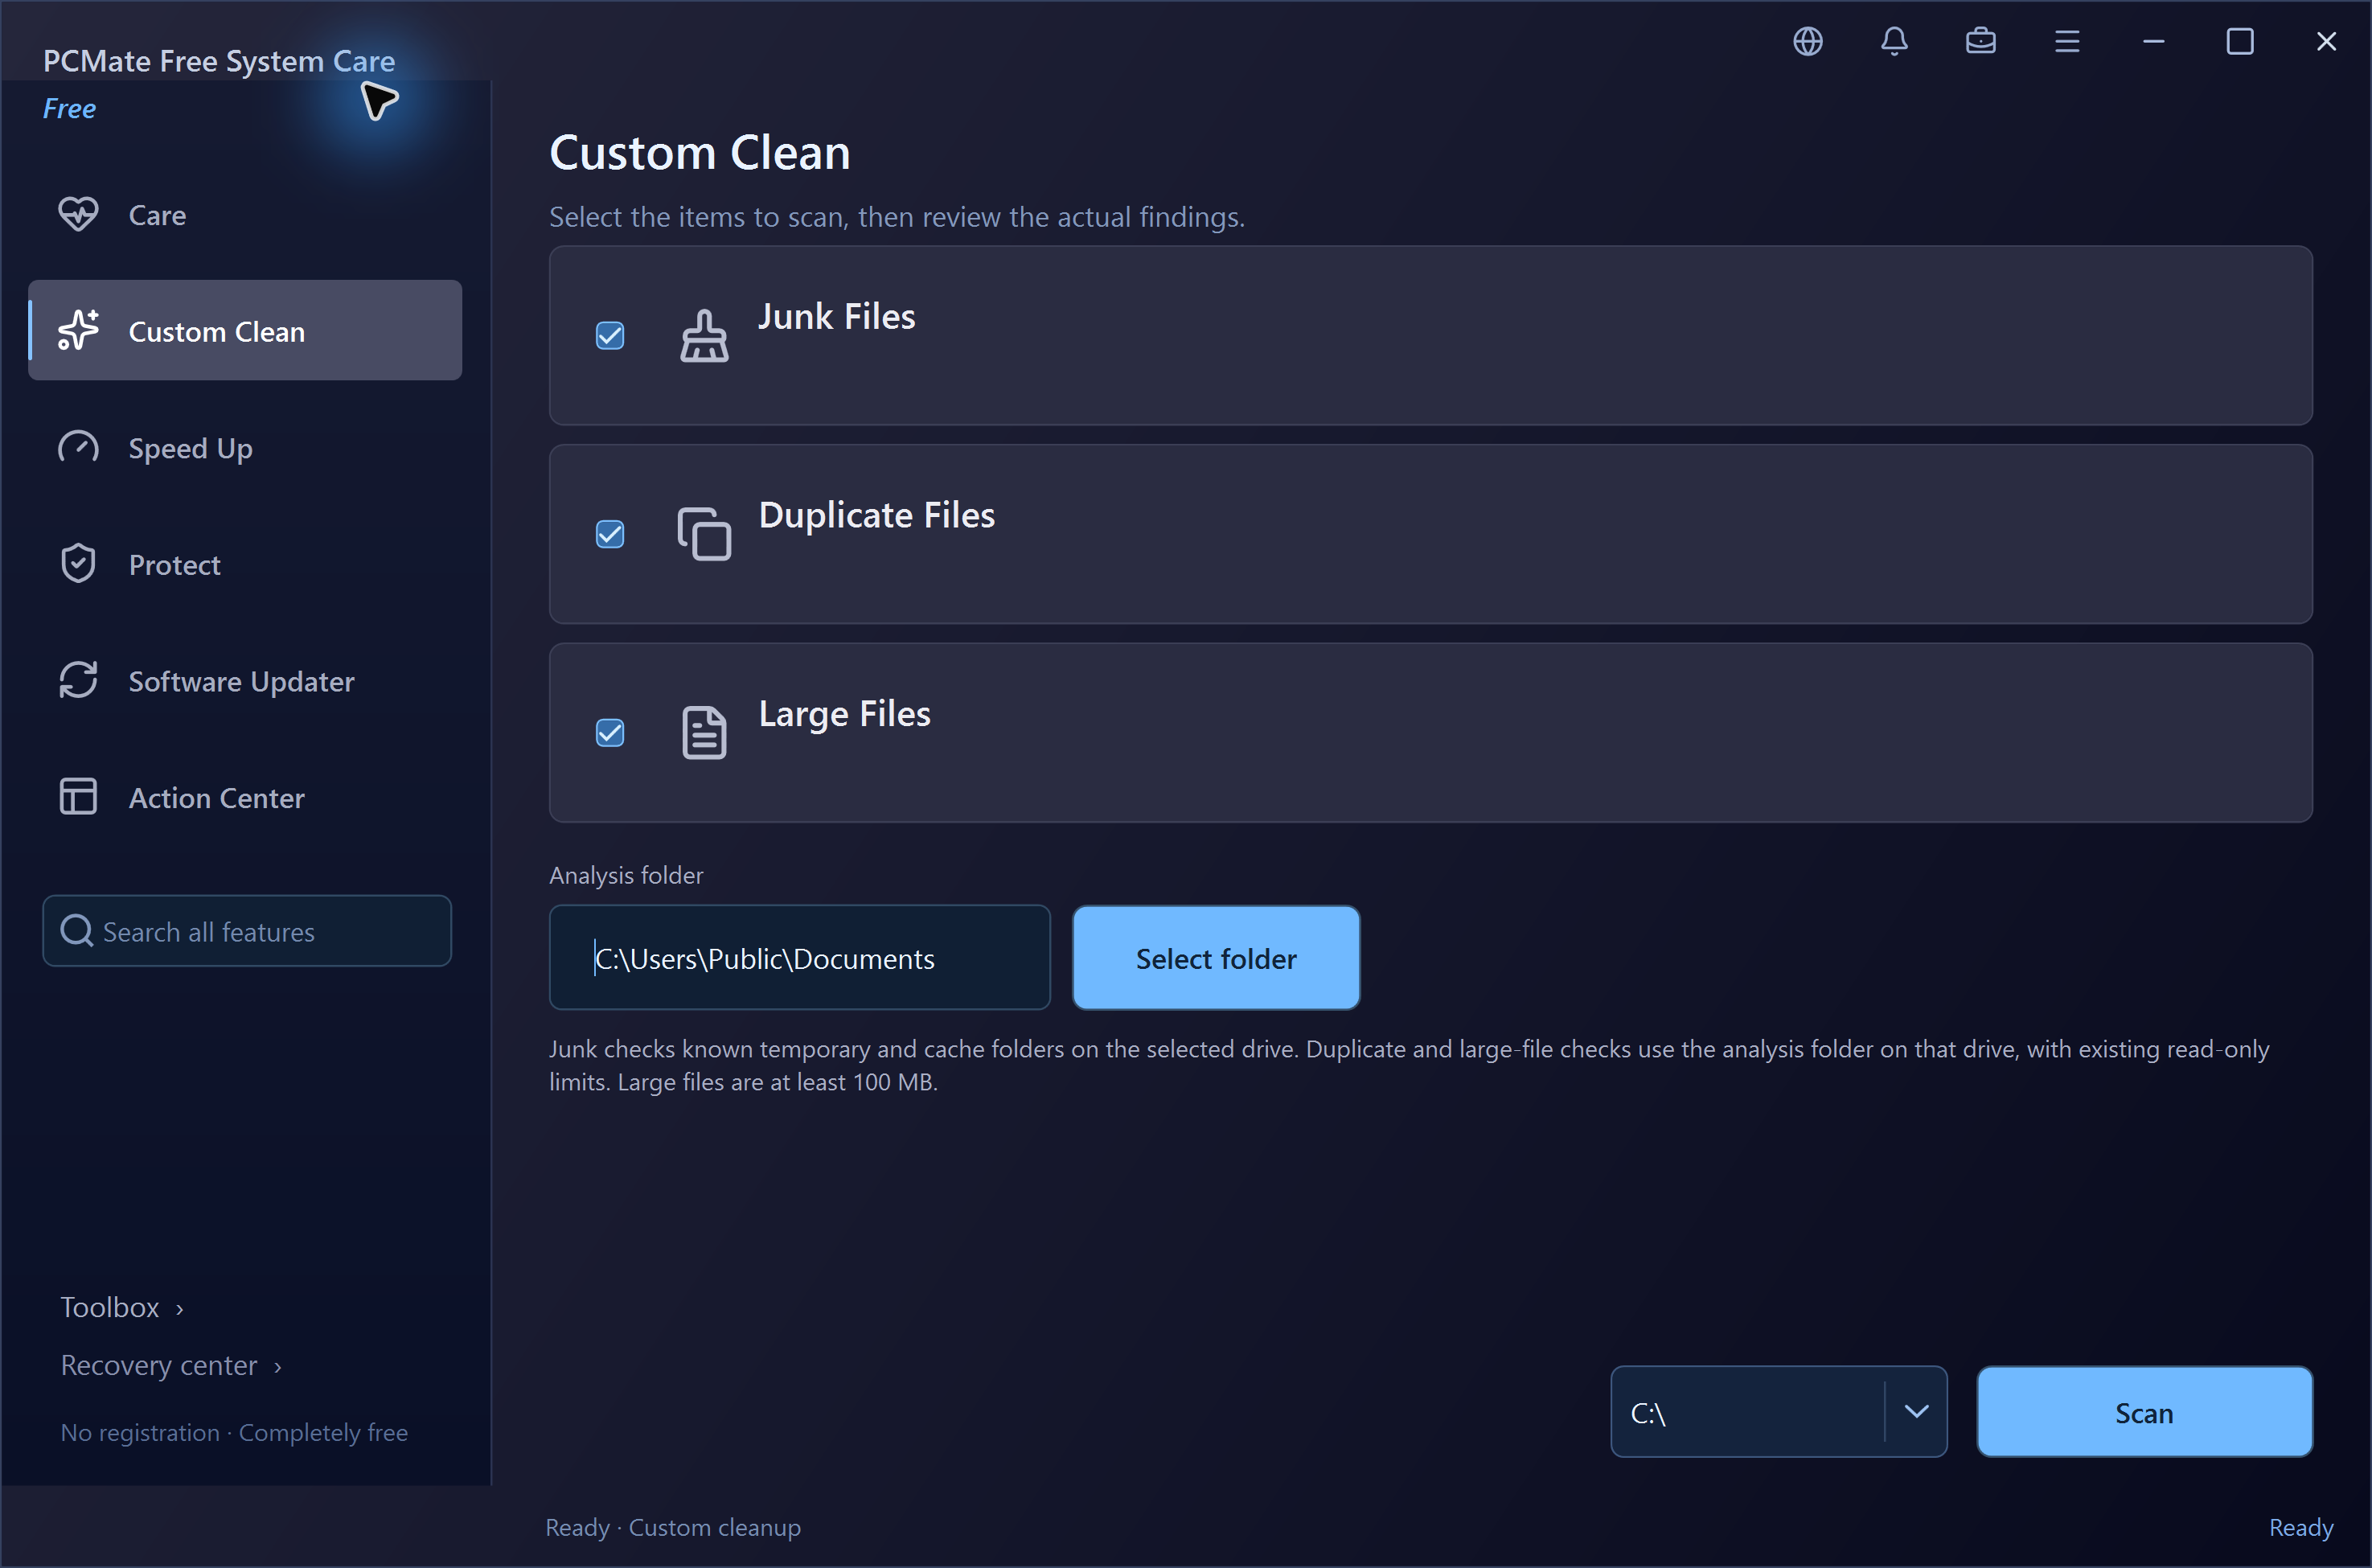Click the Large Files title
The width and height of the screenshot is (2372, 1568).
coord(844,714)
